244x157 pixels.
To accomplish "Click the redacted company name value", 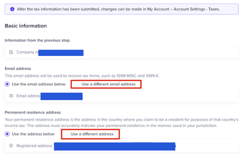I will click(61, 53).
